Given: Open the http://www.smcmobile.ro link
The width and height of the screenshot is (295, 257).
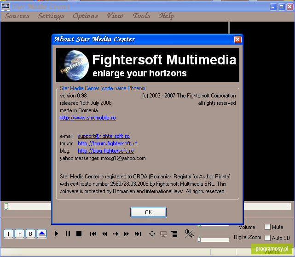Looking at the screenshot, I should pos(88,118).
